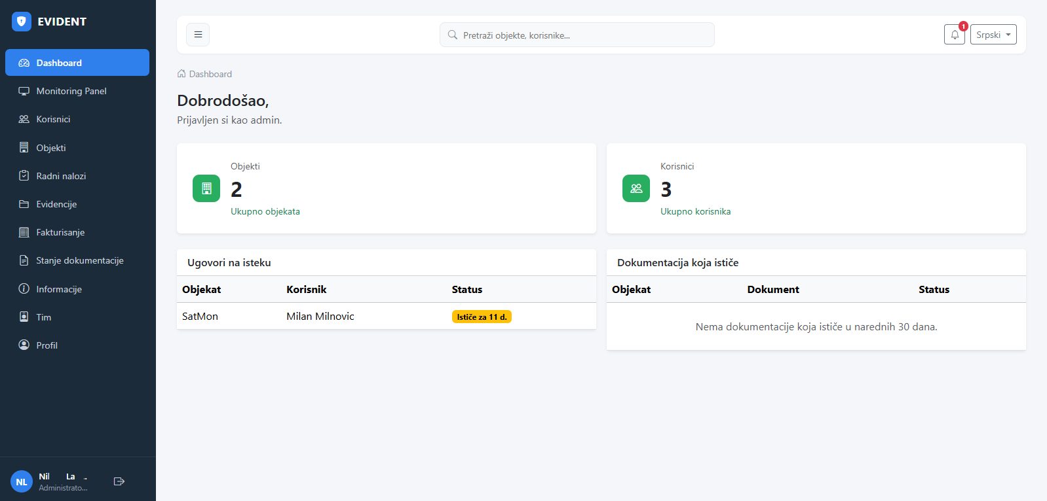The width and height of the screenshot is (1047, 501).
Task: Select Tim in the sidebar menu
Action: tap(77, 317)
